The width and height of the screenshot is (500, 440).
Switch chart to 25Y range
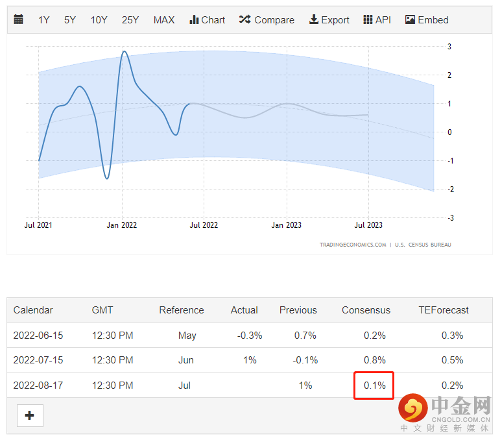click(x=130, y=20)
